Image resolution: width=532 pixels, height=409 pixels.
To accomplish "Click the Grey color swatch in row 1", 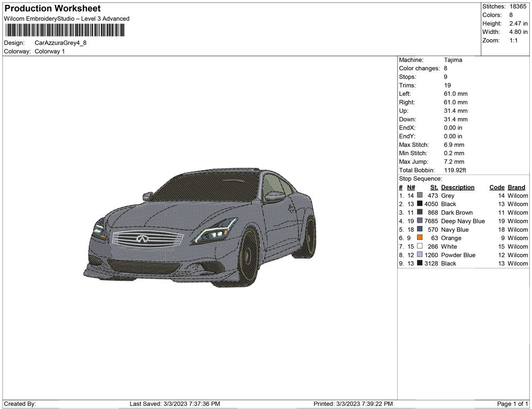I will (x=420, y=196).
